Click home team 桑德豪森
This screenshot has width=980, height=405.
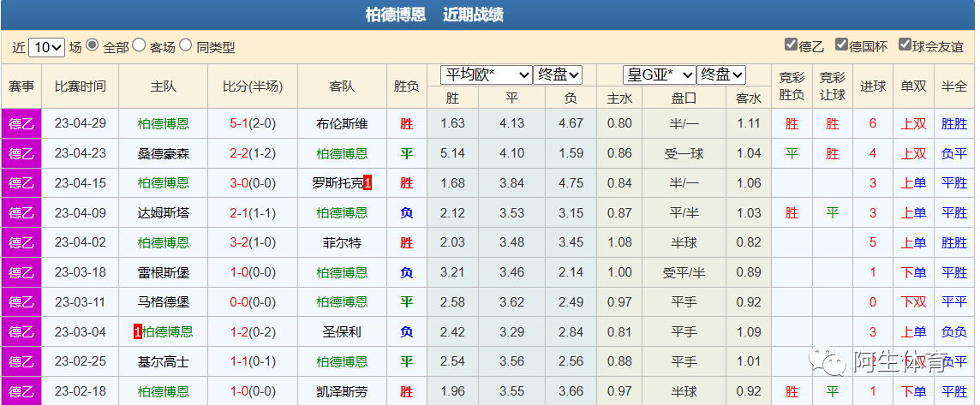click(x=163, y=153)
